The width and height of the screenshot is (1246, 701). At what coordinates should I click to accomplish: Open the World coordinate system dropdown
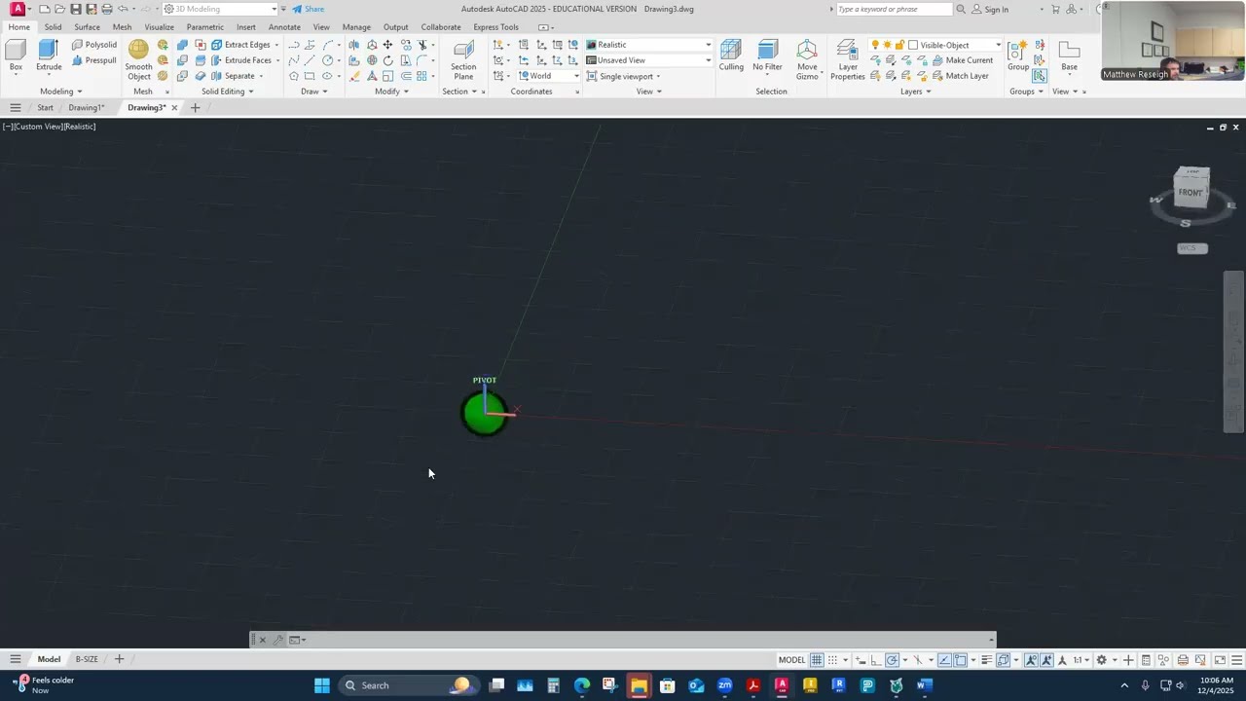(548, 76)
